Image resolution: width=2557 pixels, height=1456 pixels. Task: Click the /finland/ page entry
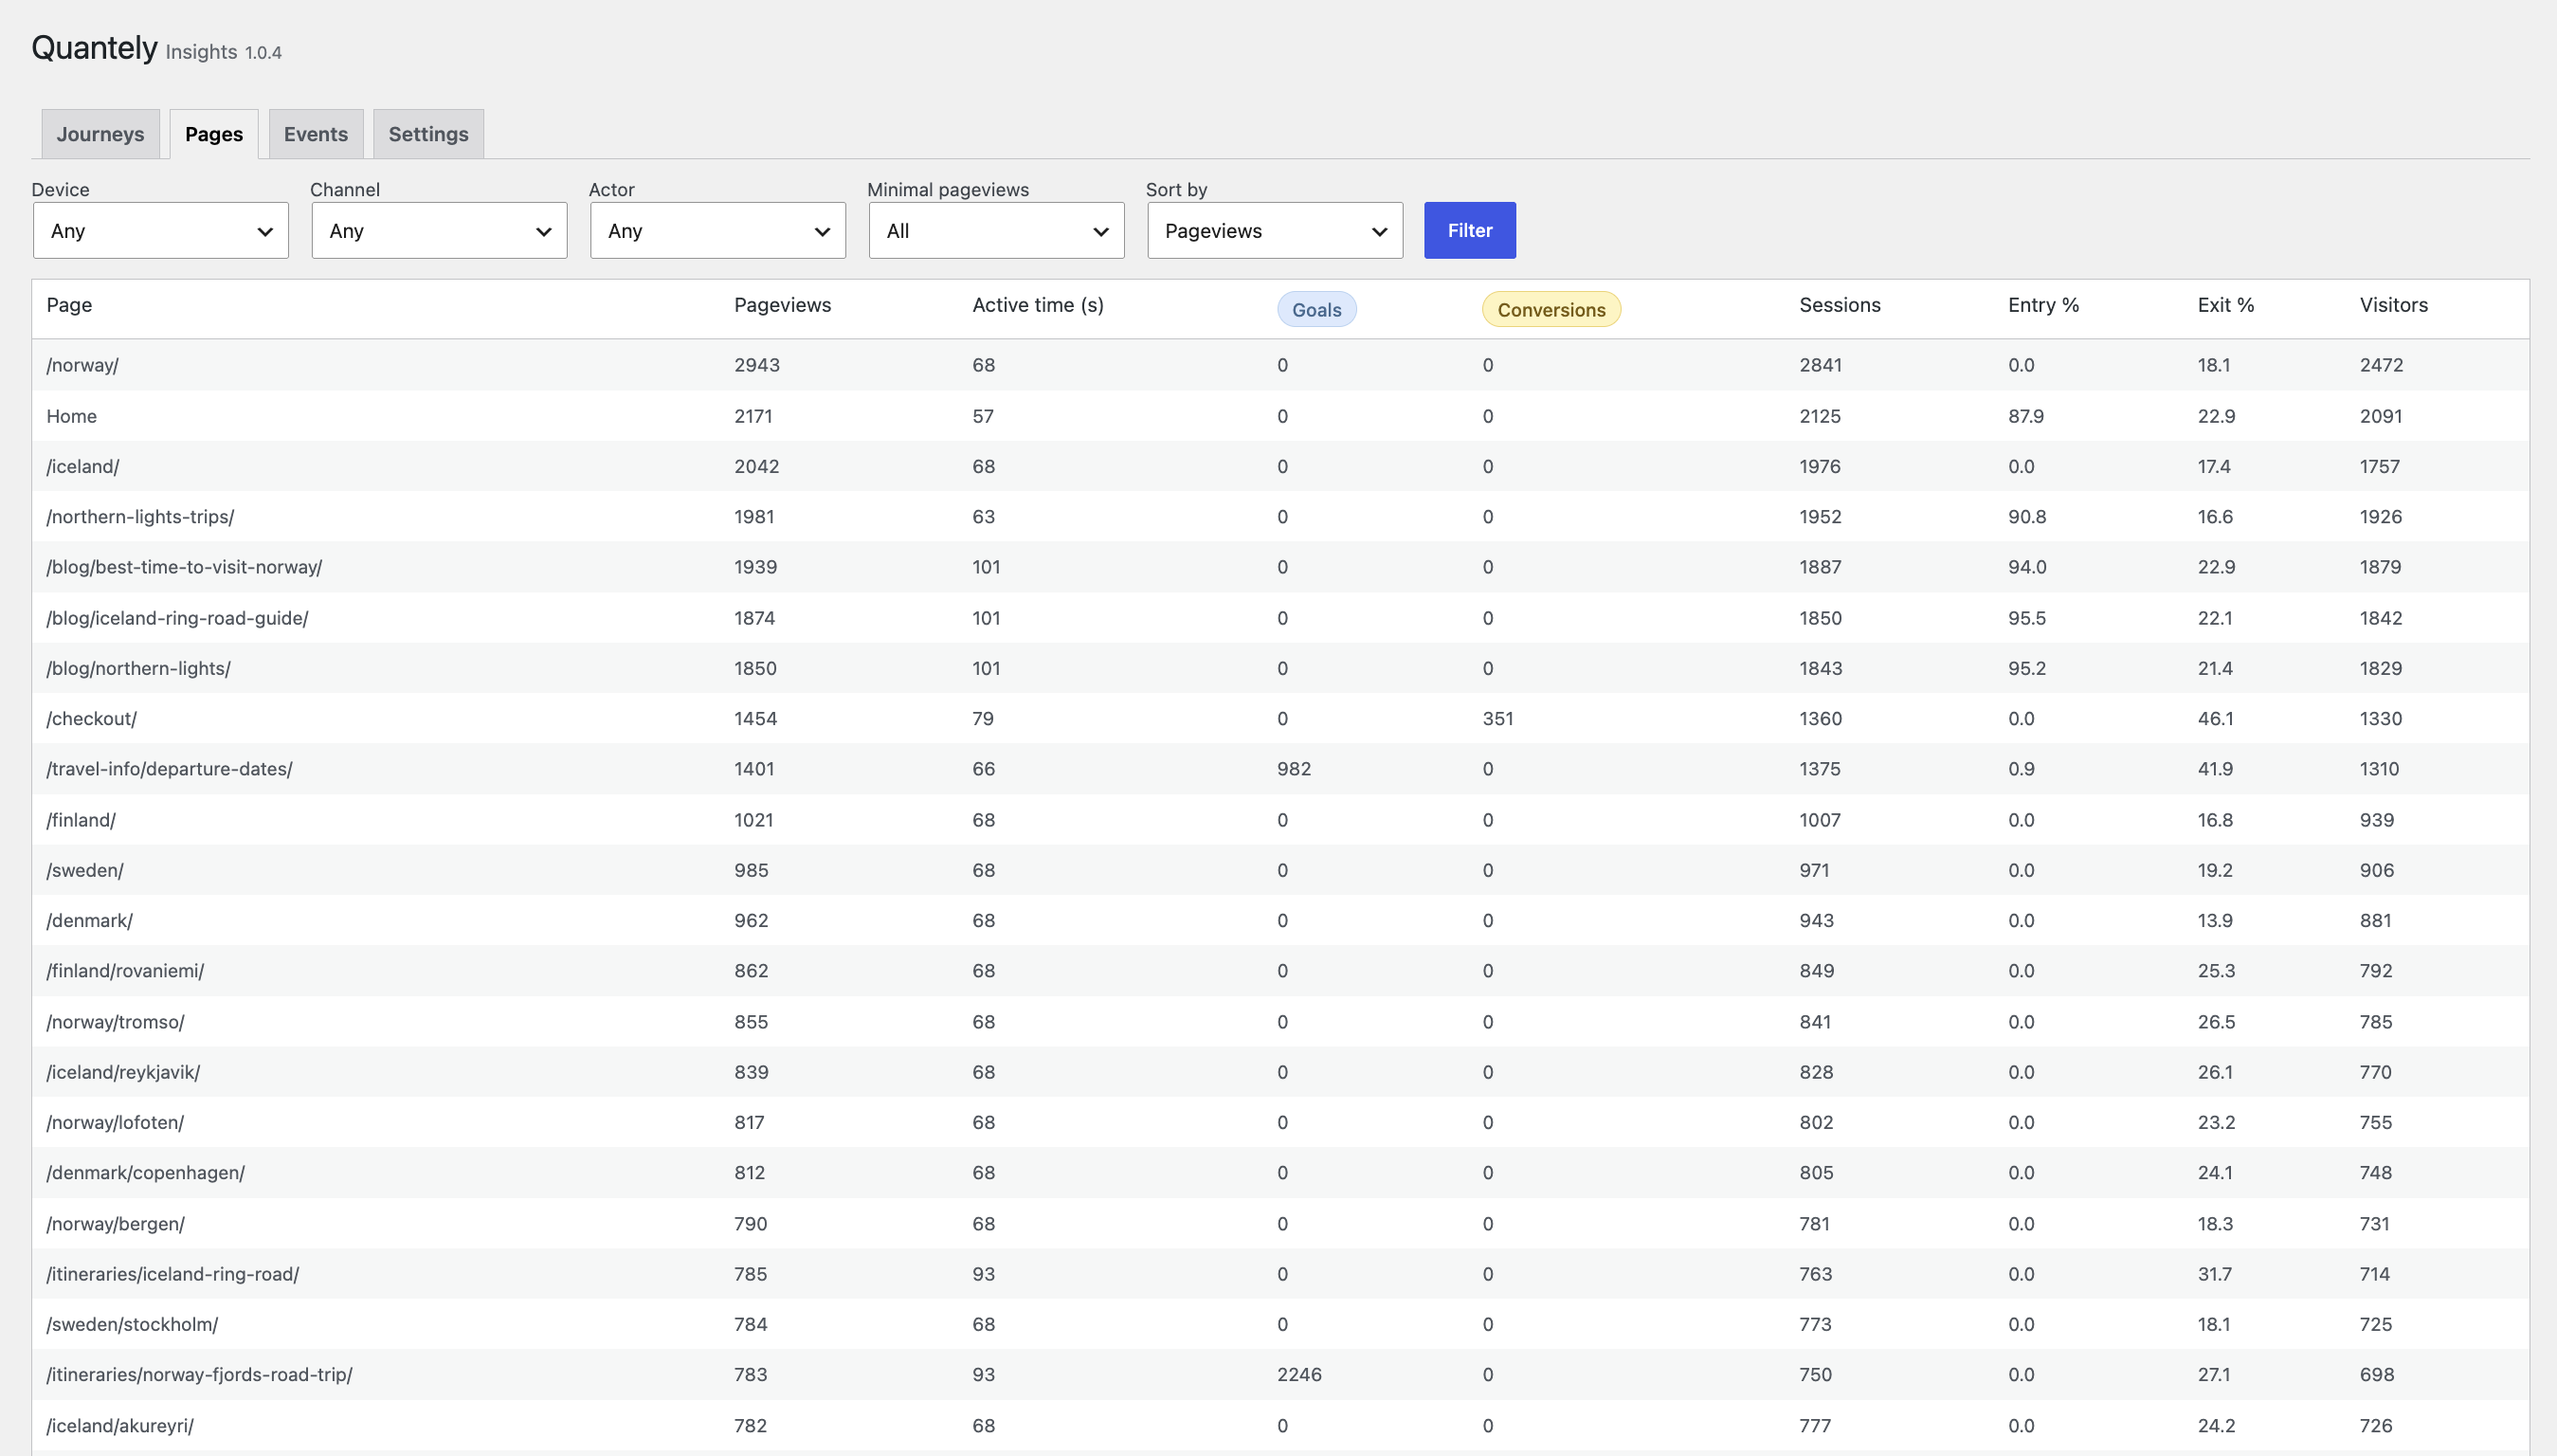(81, 820)
